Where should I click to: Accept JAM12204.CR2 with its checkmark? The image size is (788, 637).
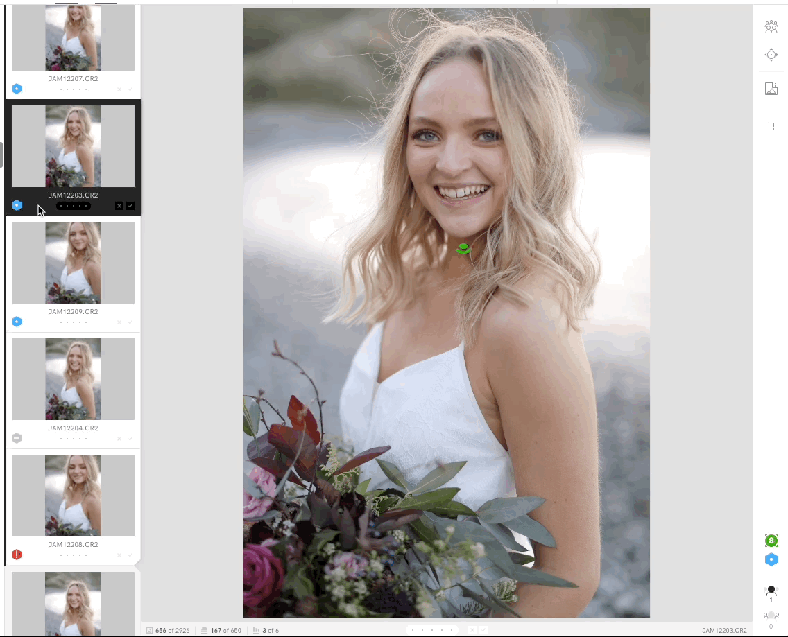[x=130, y=439]
